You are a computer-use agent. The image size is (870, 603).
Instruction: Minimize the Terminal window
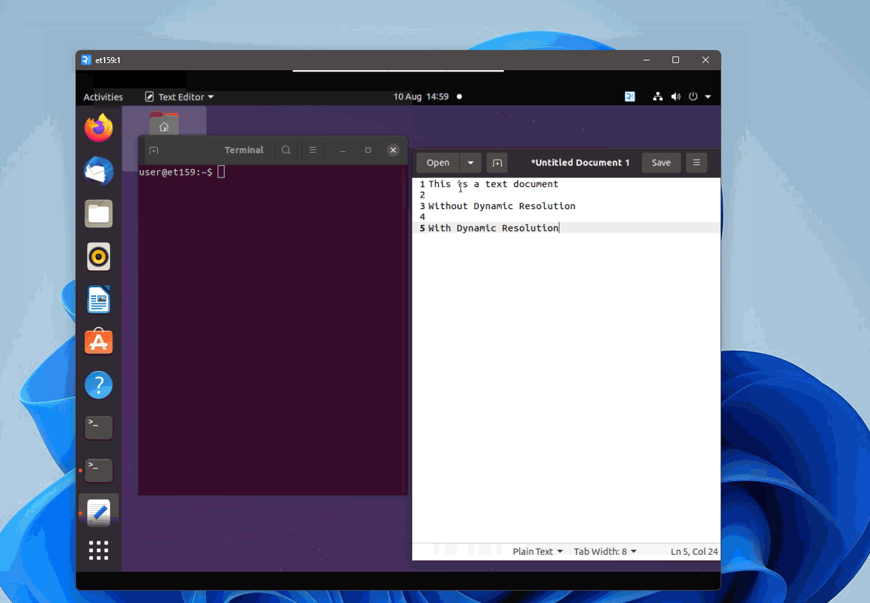[x=343, y=150]
